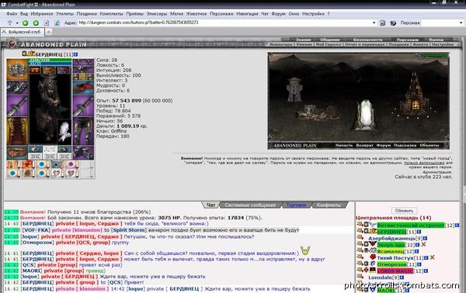Use the fire scroll in quick slots

click(x=28, y=164)
